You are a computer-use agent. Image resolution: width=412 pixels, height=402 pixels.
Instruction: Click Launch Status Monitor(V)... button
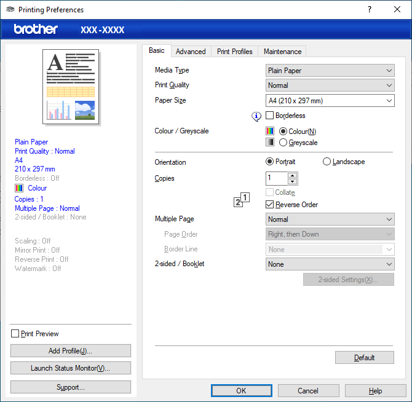click(71, 368)
